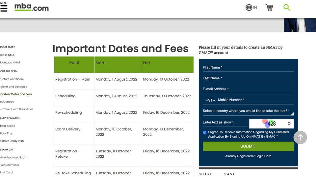Open the shopping cart
Screen dimensions: 316x177
(x=269, y=8)
